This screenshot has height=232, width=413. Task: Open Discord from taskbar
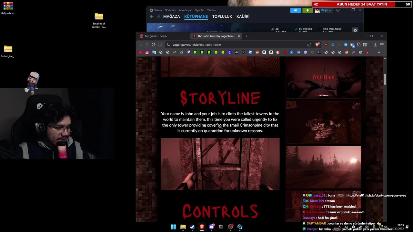(211, 227)
